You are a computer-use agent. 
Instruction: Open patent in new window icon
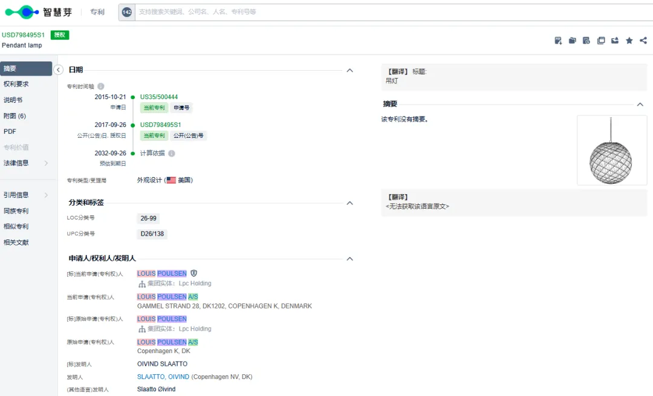pyautogui.click(x=600, y=41)
